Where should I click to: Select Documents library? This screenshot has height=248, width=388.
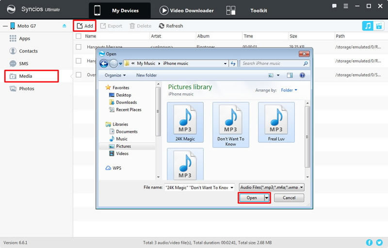[124, 132]
